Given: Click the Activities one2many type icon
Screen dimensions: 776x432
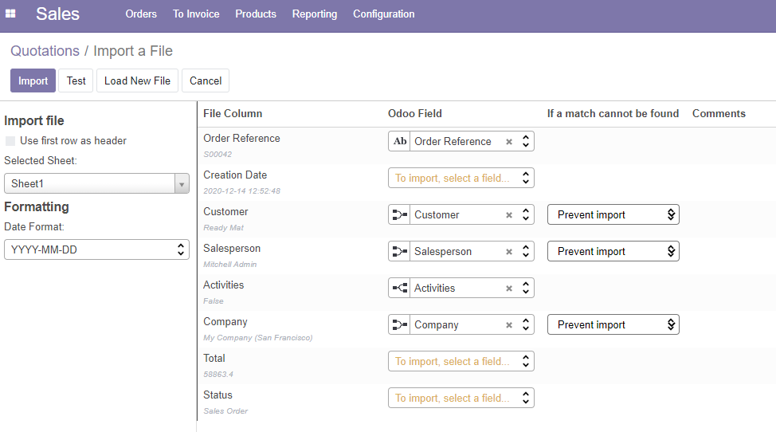Looking at the screenshot, I should click(399, 289).
